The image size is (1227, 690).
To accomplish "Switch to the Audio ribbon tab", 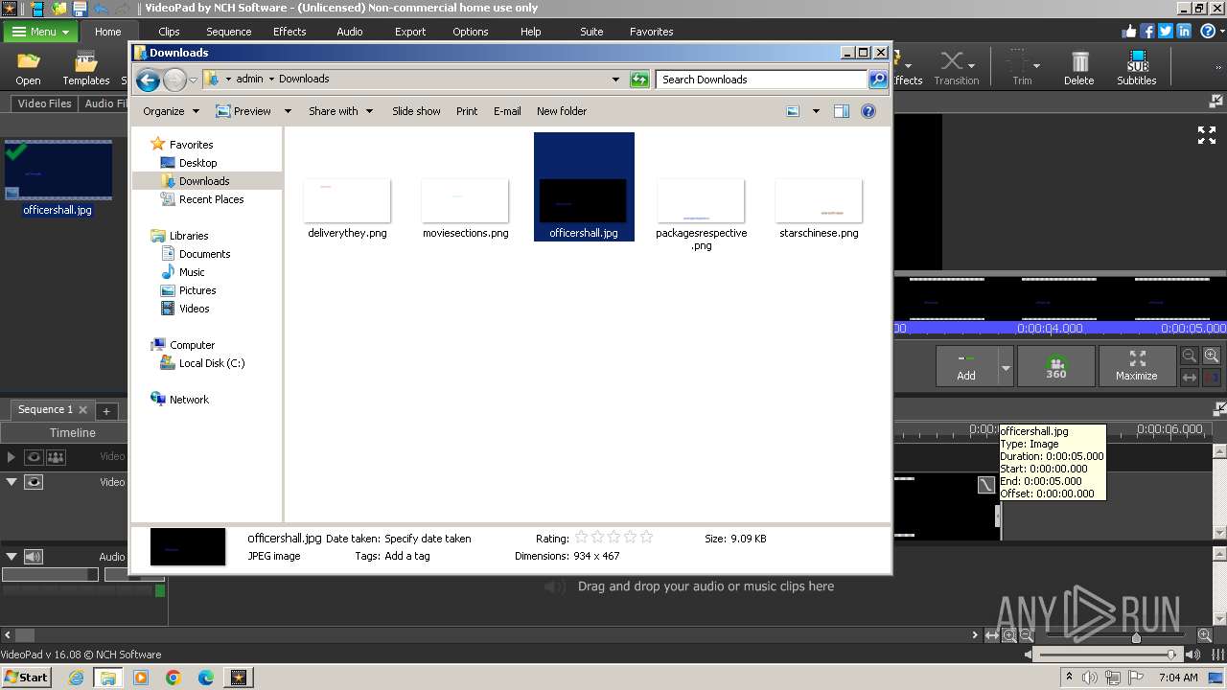I will [x=350, y=32].
